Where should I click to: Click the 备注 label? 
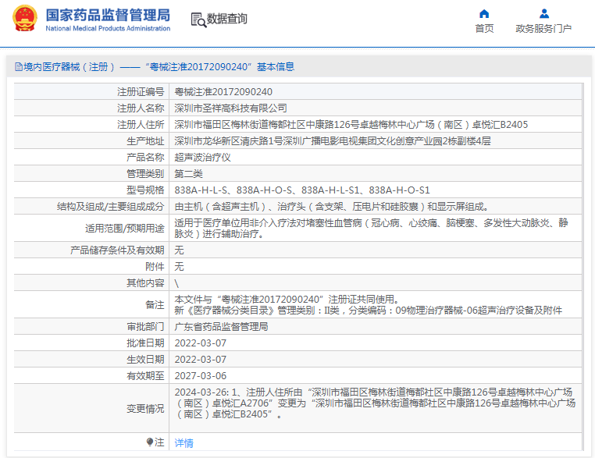point(155,305)
